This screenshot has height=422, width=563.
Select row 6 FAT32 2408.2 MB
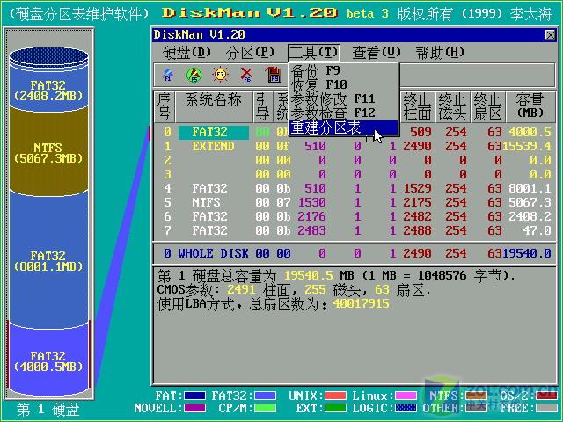(x=355, y=216)
